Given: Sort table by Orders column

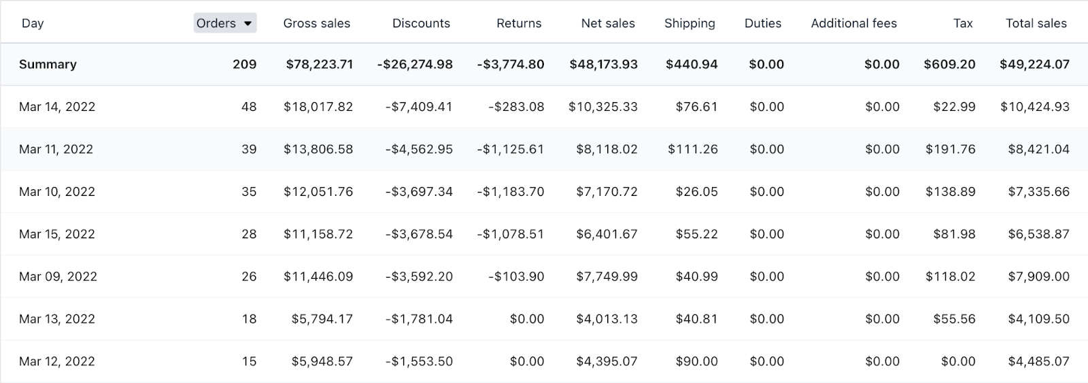Looking at the screenshot, I should click(x=216, y=23).
